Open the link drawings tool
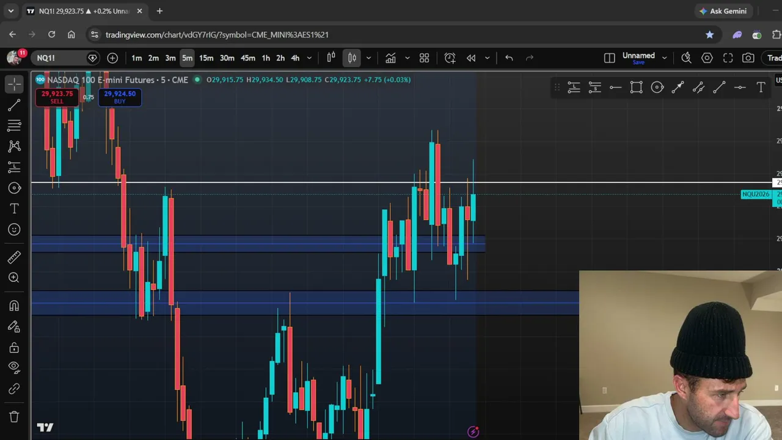The image size is (782, 440). pyautogui.click(x=14, y=389)
